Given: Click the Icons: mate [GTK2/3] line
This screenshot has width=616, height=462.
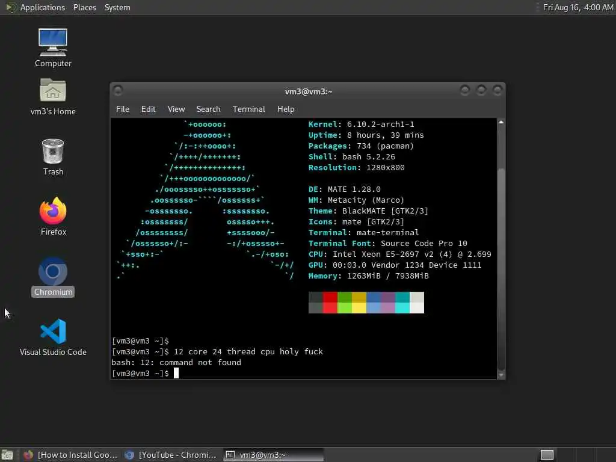Looking at the screenshot, I should coord(356,221).
